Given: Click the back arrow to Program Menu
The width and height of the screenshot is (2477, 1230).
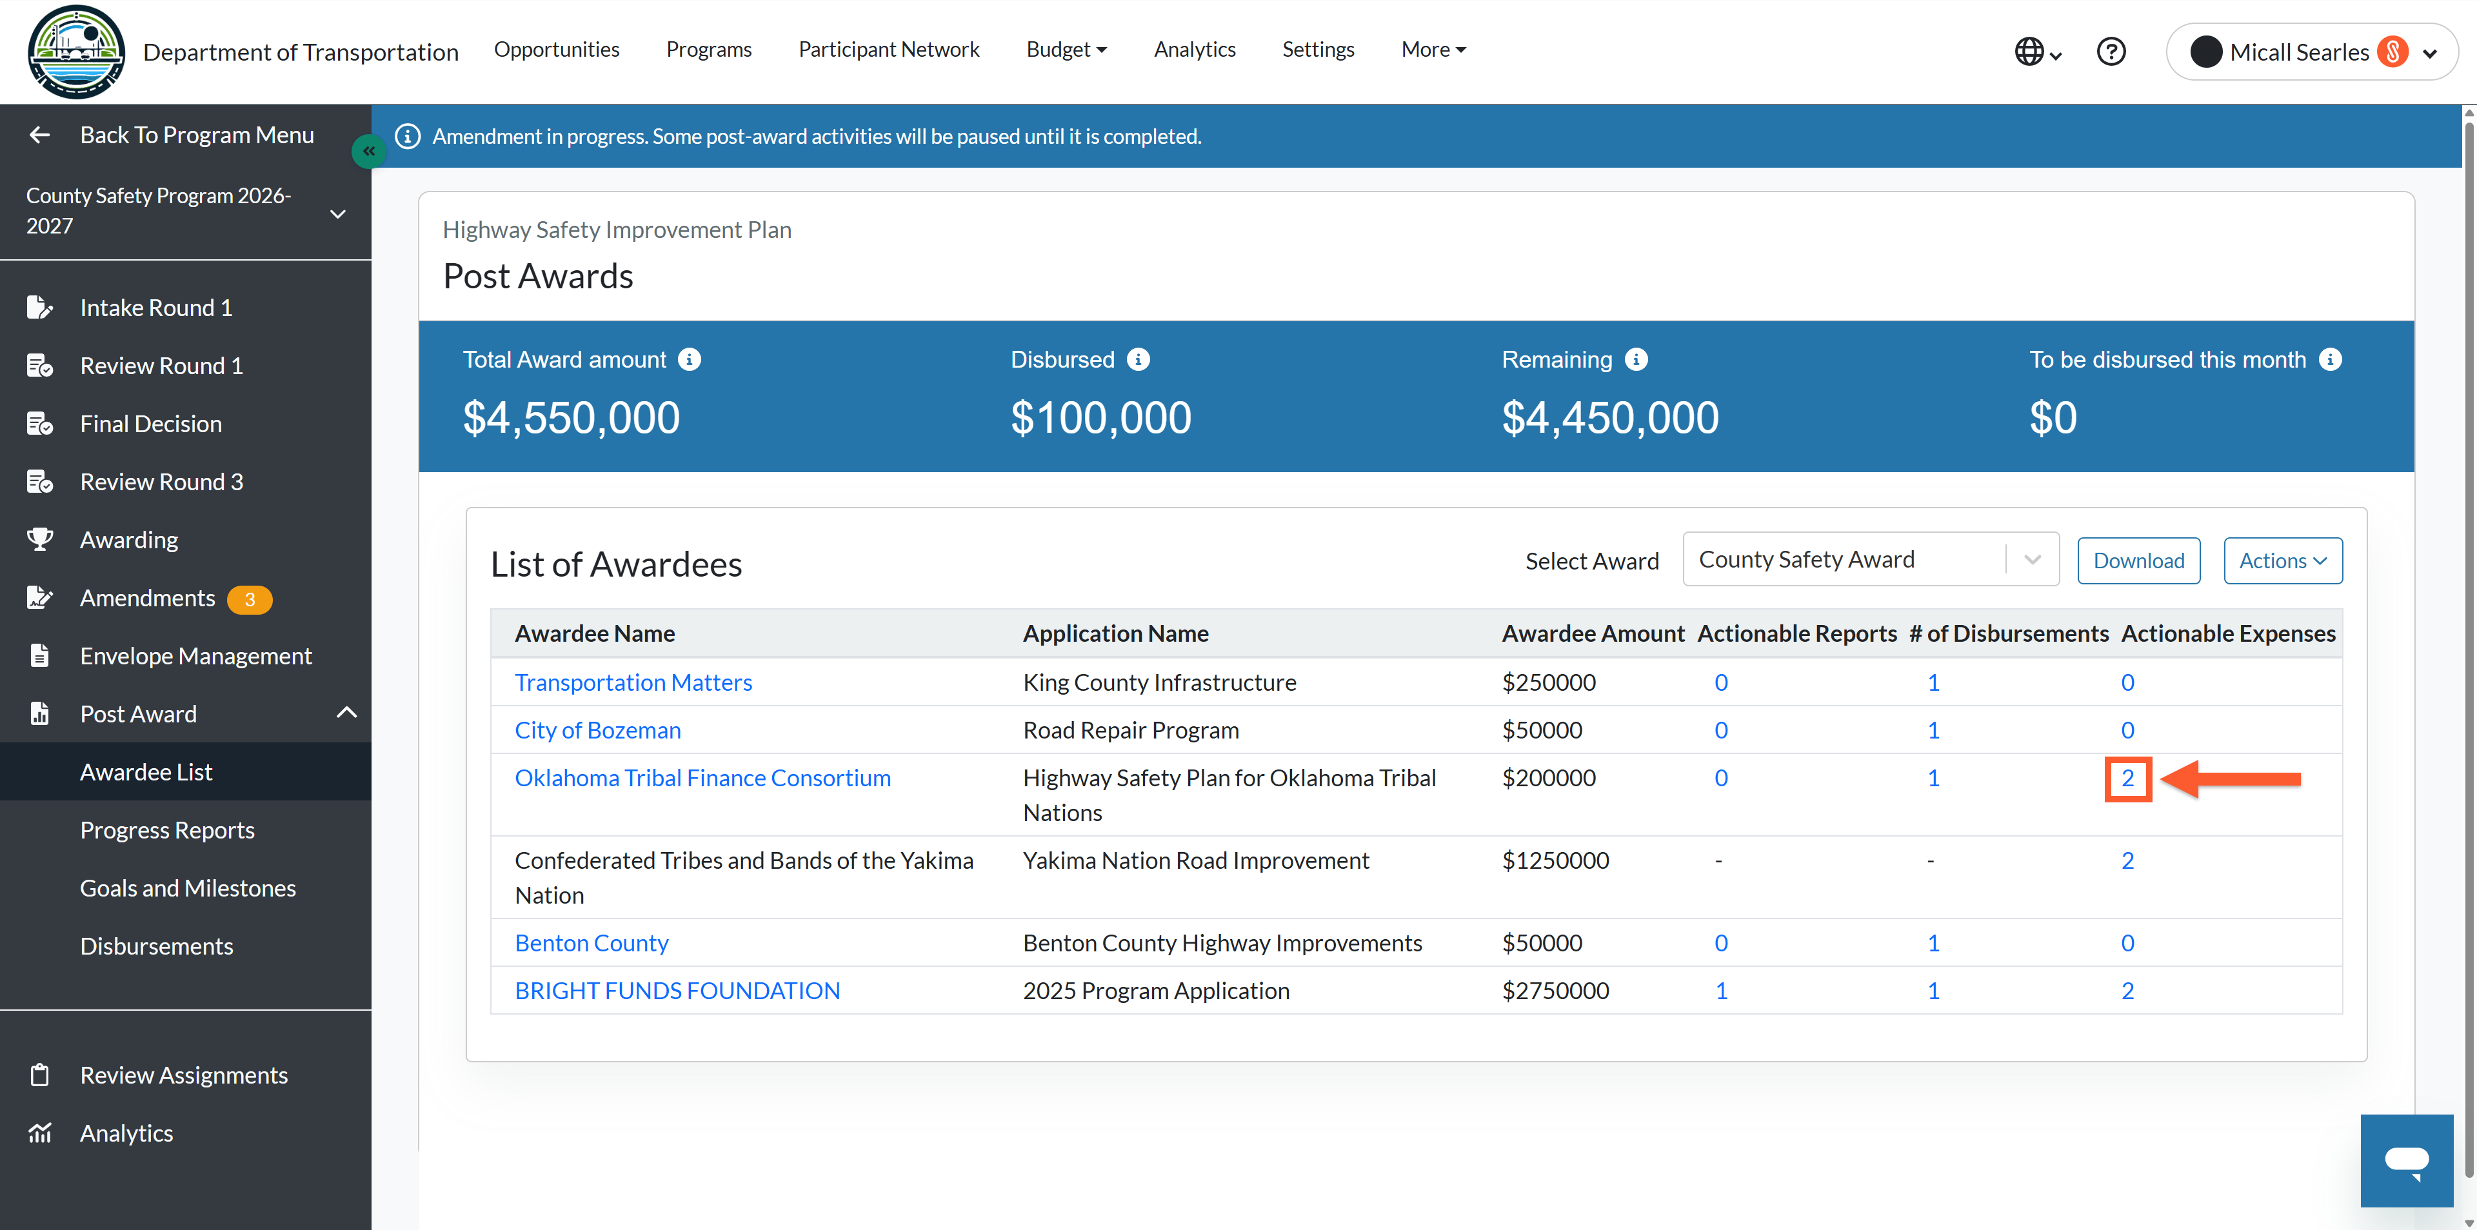Looking at the screenshot, I should pos(39,135).
